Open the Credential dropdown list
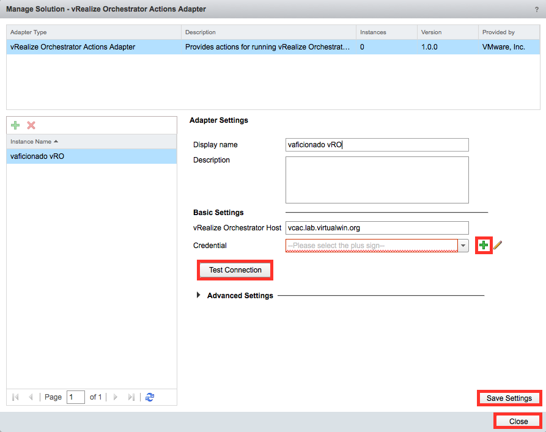 (463, 246)
